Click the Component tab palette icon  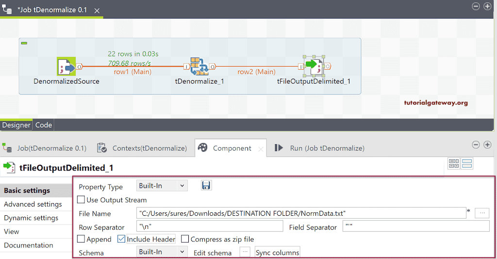(202, 147)
